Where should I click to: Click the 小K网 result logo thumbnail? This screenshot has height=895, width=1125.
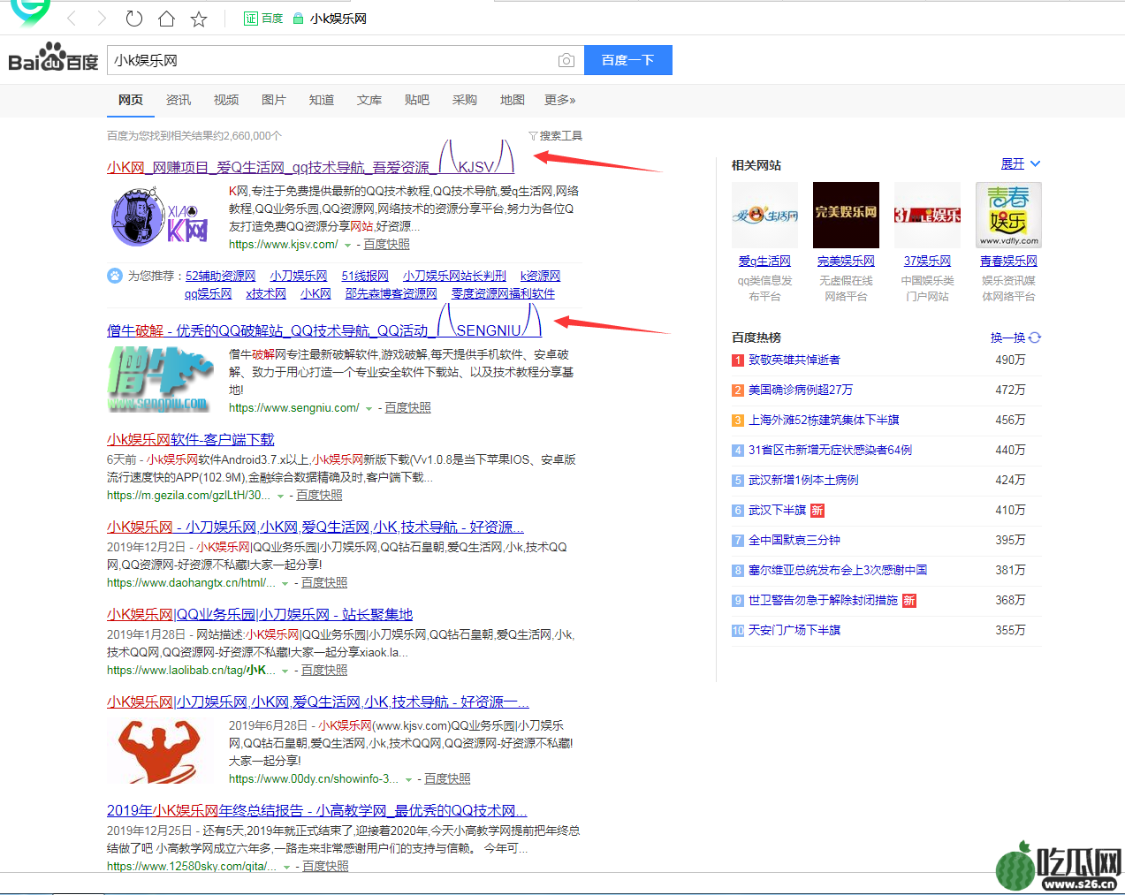(160, 216)
